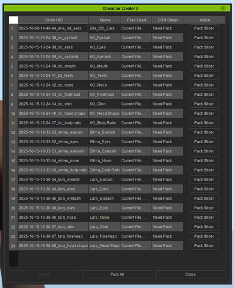Select row number 18 header
The height and width of the screenshot is (288, 234).
click(x=13, y=189)
